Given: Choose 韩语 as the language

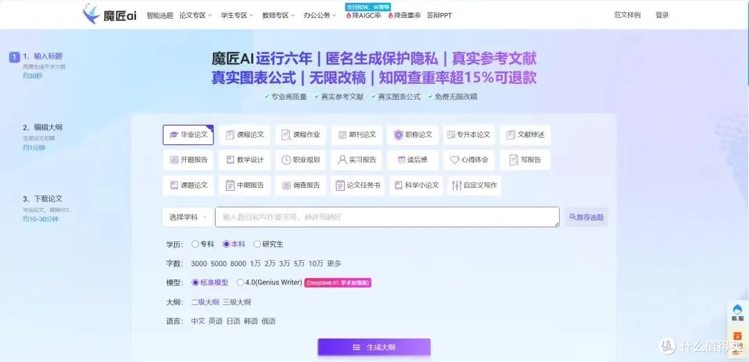Looking at the screenshot, I should click(x=251, y=321).
